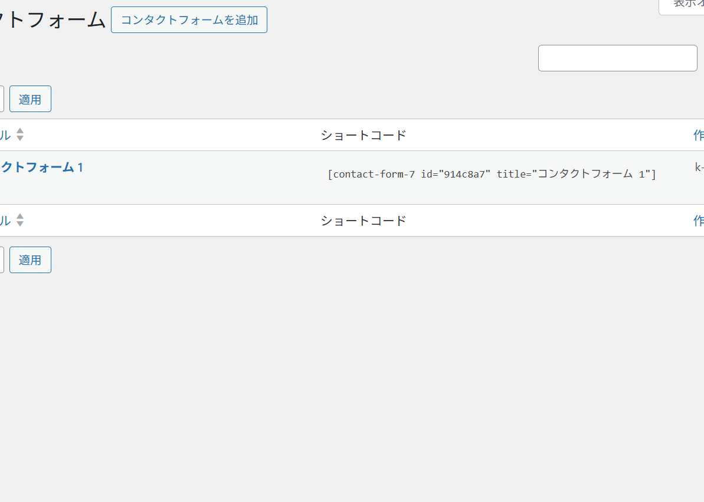Click the コンタクトフォームを追加 button

[189, 19]
